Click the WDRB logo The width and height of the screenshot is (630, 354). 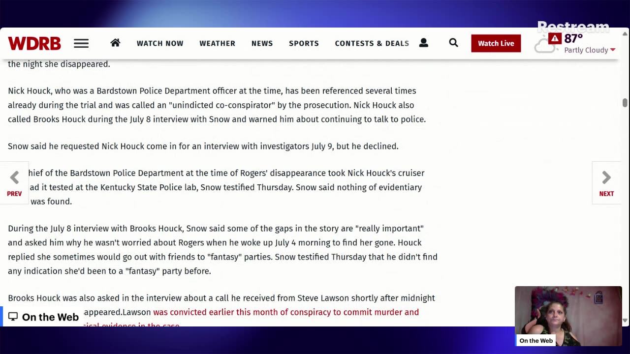tap(34, 43)
